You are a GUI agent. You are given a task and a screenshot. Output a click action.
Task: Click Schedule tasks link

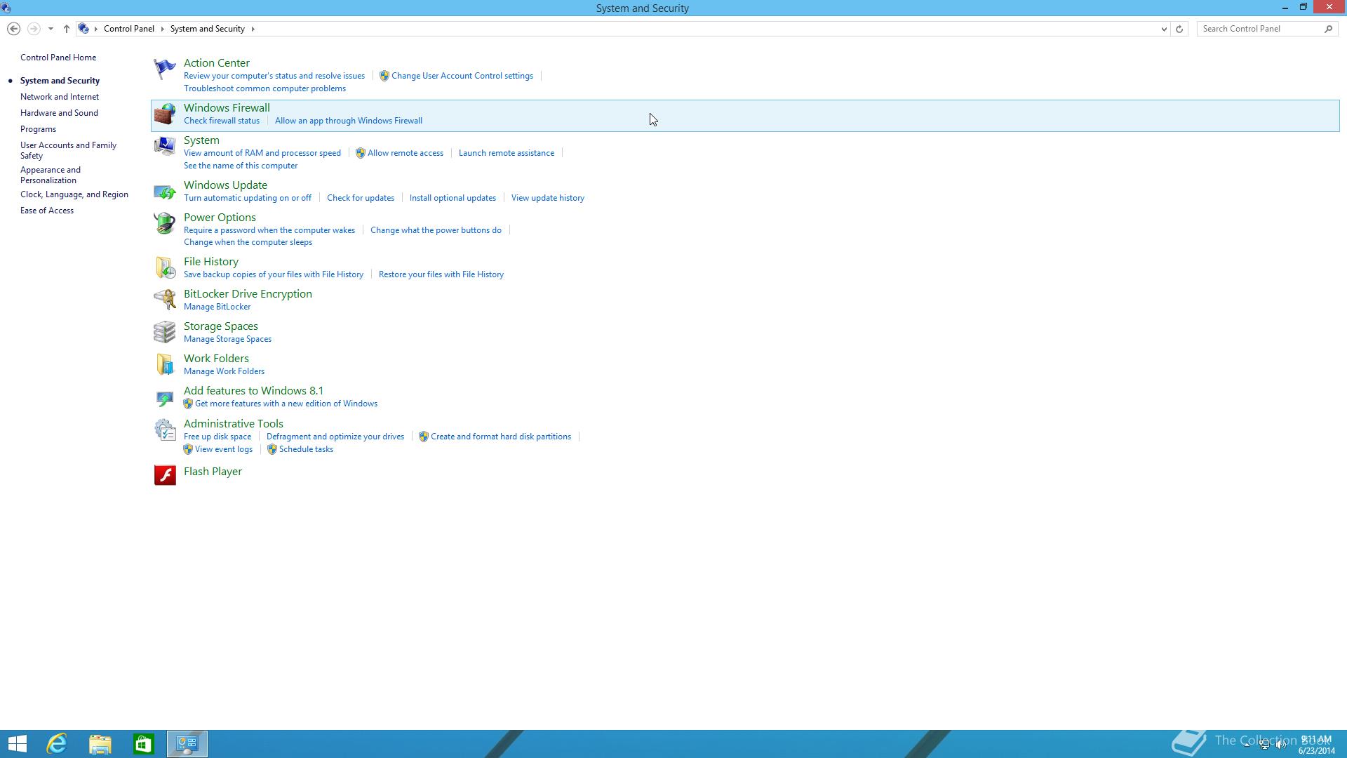pyautogui.click(x=306, y=449)
